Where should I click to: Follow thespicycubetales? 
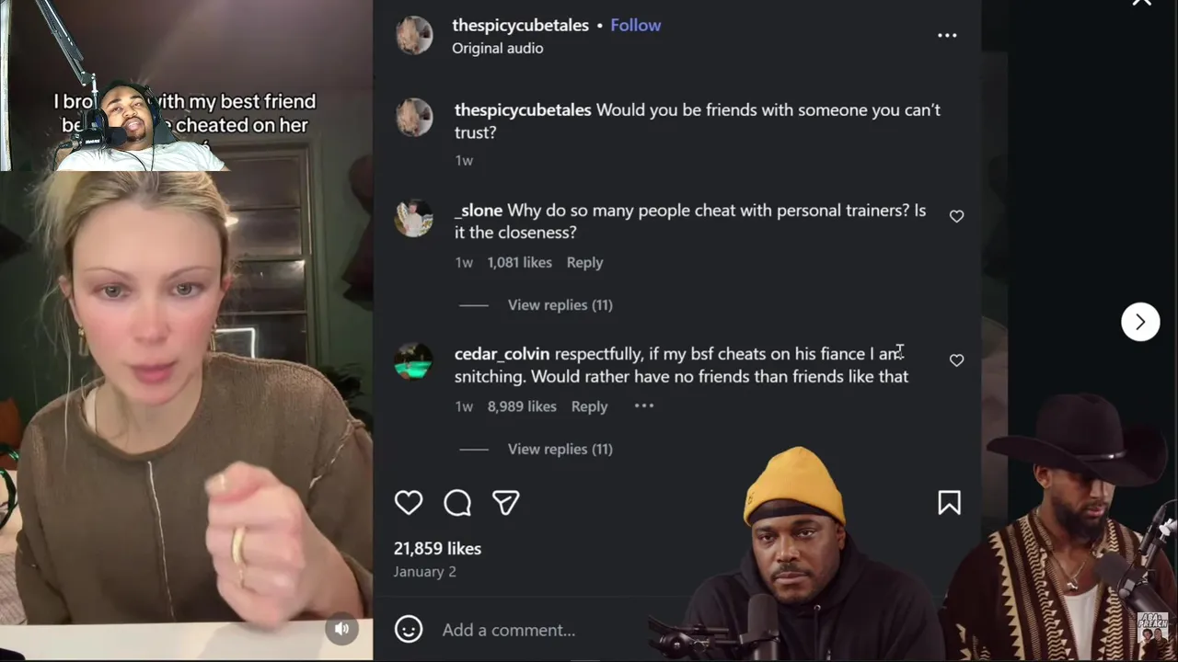[x=635, y=25]
